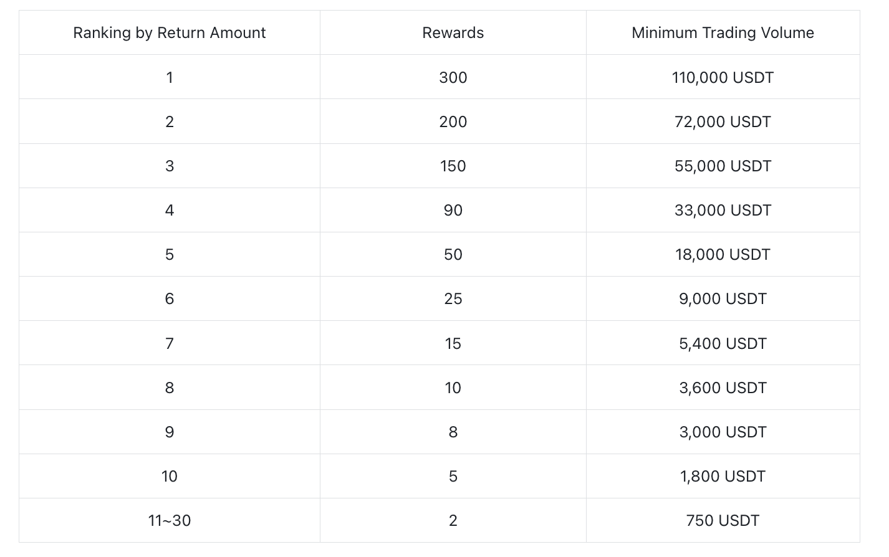
Task: Select the 200 rewards cell
Action: coord(453,121)
